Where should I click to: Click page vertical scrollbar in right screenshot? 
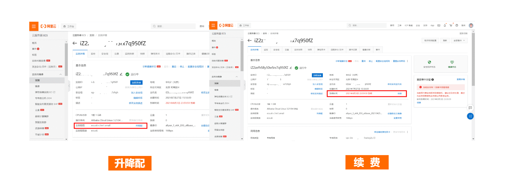473,59
